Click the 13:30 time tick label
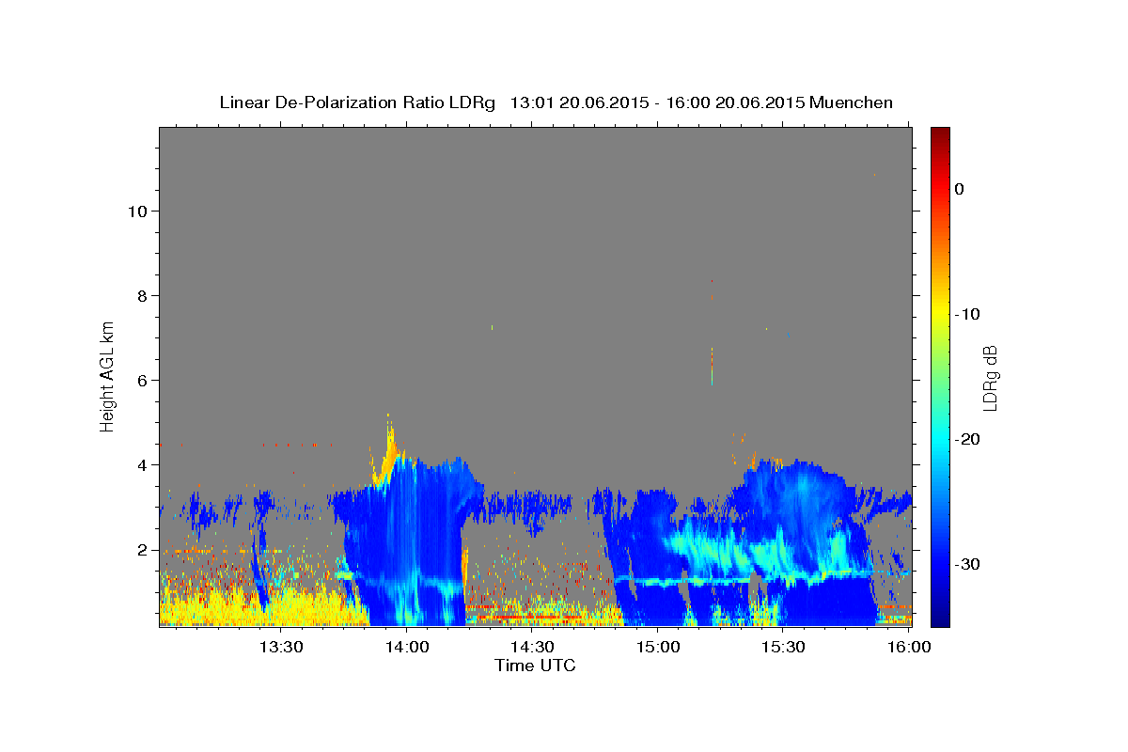 coord(281,647)
